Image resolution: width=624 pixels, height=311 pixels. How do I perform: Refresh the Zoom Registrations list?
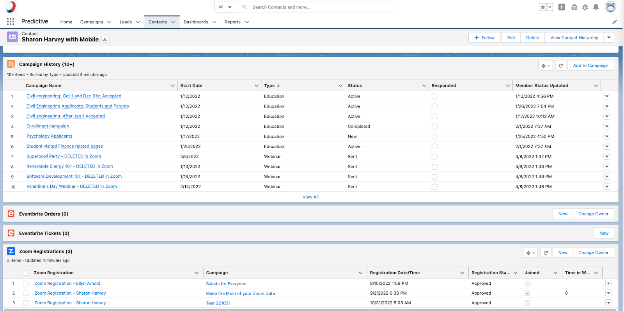coord(546,253)
